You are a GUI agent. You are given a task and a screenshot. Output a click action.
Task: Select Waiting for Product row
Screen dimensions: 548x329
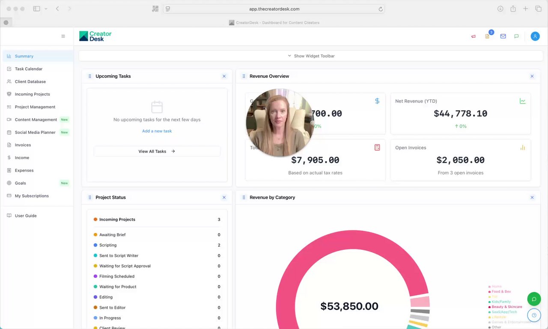157,287
